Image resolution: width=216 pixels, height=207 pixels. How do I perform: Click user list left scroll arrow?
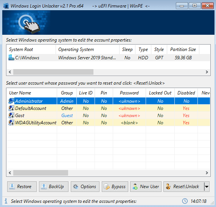[10, 173]
